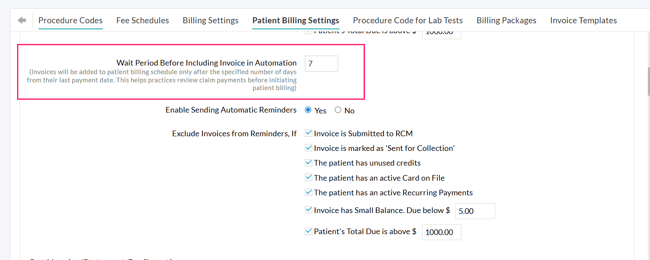Click the back arrow icon
This screenshot has width=650, height=260.
(22, 20)
